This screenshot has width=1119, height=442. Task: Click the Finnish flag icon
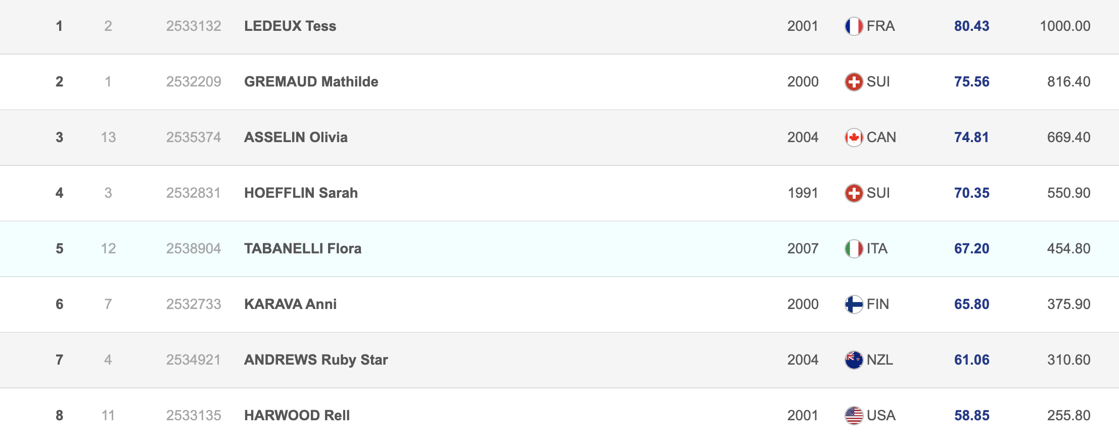tap(854, 304)
